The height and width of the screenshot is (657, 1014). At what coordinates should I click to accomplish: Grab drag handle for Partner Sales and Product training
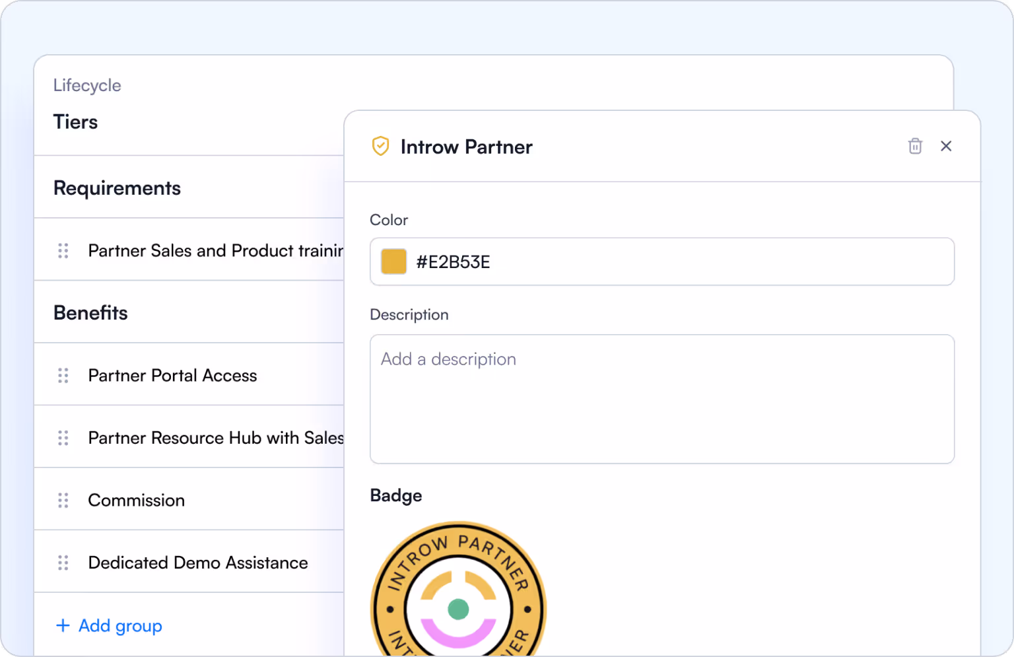[63, 251]
